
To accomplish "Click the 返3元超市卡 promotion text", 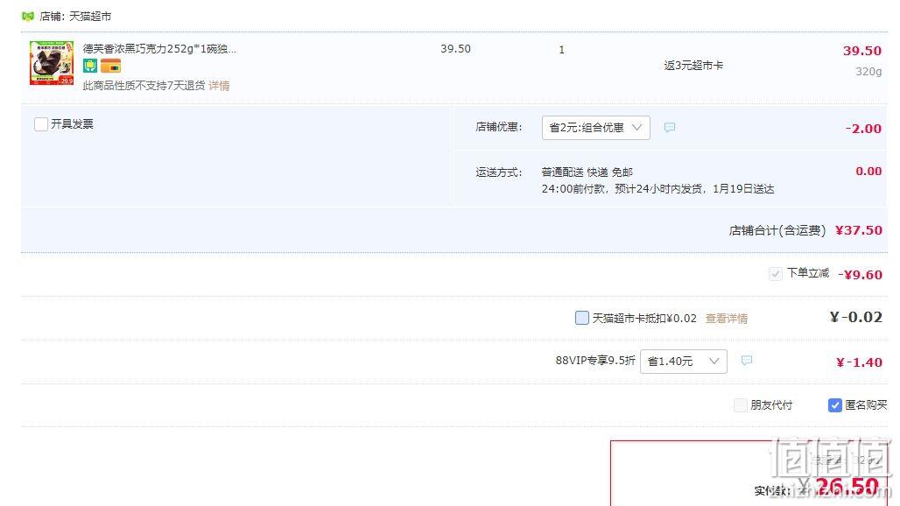I will [x=693, y=66].
